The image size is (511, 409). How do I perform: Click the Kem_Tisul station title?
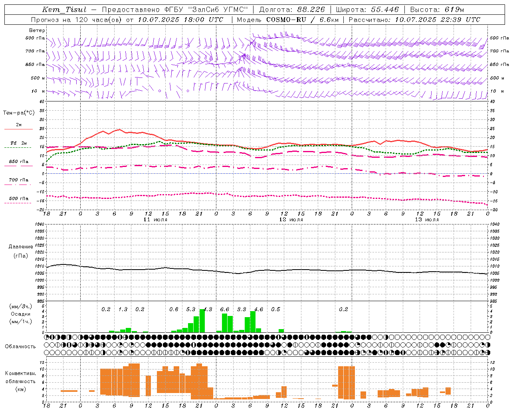64,10
